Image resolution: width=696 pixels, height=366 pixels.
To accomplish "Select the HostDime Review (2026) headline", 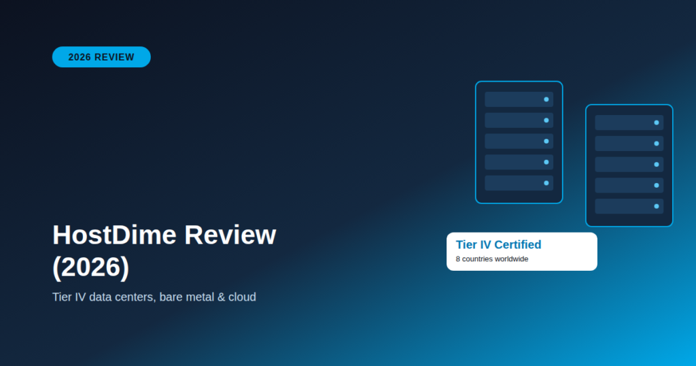I will click(164, 250).
